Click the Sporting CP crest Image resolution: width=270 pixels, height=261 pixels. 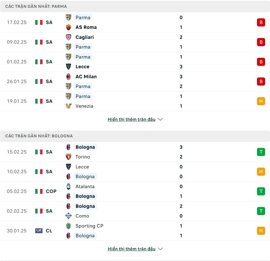coord(69,226)
